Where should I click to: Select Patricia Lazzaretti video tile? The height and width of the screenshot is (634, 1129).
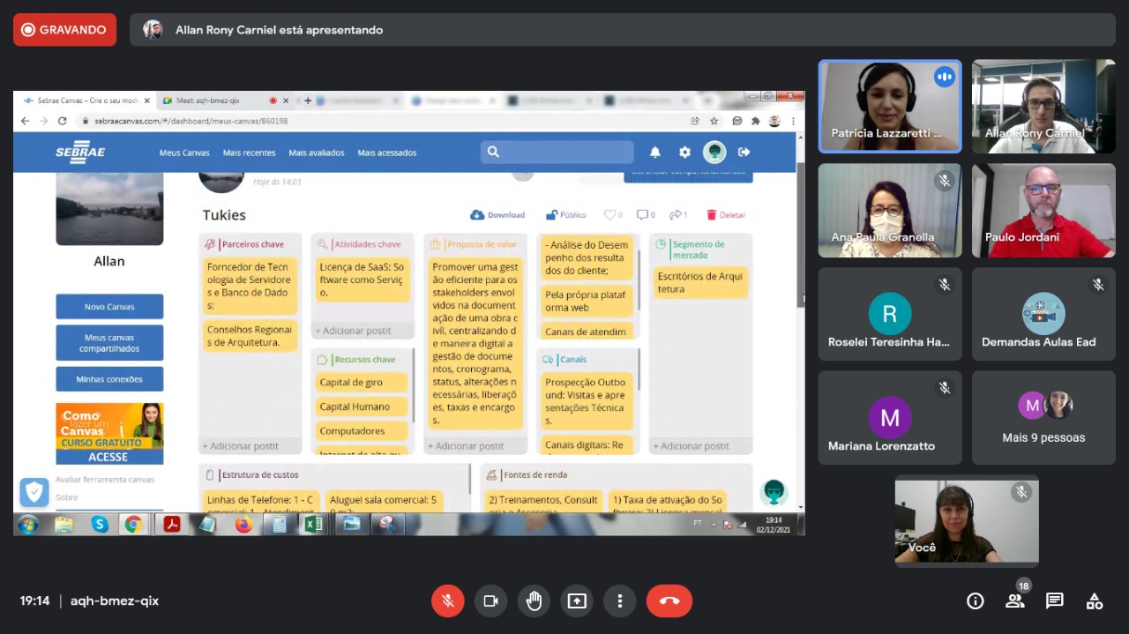click(x=889, y=106)
